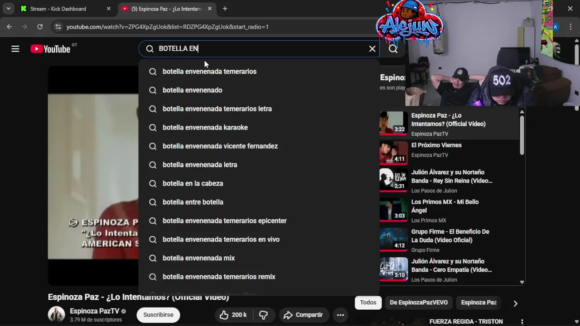
Task: Open the YouTube hamburger guide menu
Action: [x=15, y=49]
